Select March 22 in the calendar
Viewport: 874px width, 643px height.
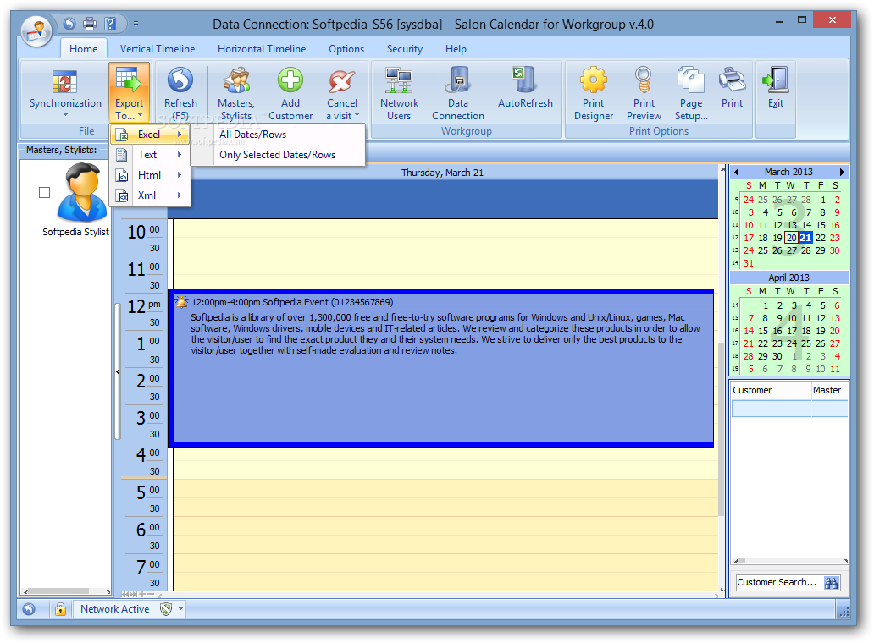(x=821, y=238)
